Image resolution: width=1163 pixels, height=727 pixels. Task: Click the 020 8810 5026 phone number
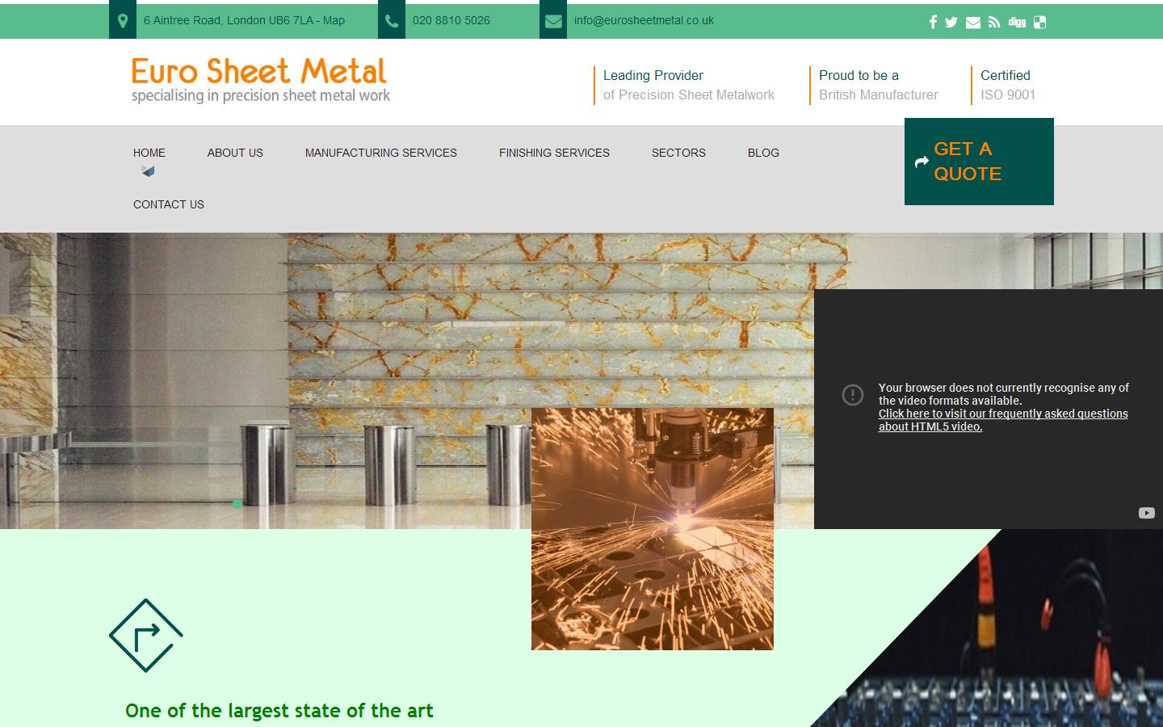(x=451, y=20)
